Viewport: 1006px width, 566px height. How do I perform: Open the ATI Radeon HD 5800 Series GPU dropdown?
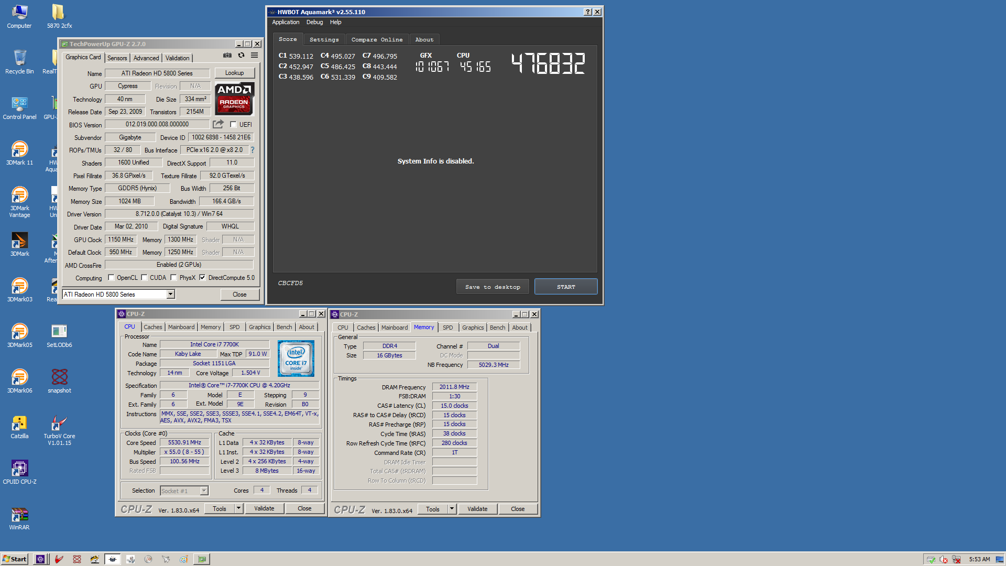pos(170,295)
